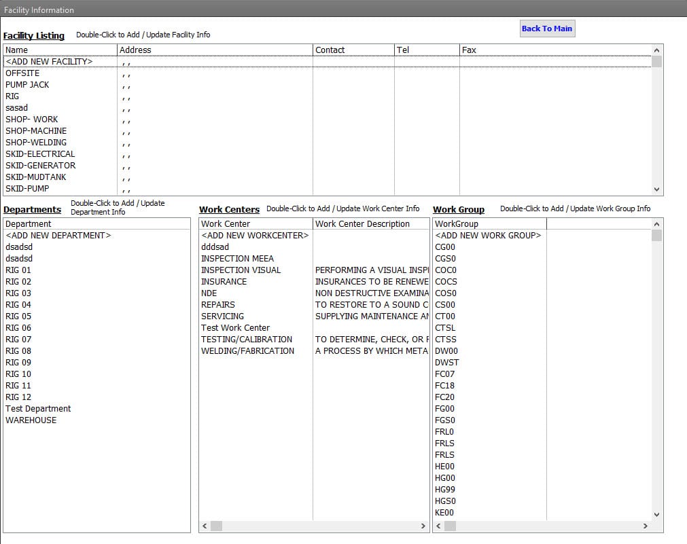Select the HE00 work group
Screen dimensions: 687x544
[542, 467]
